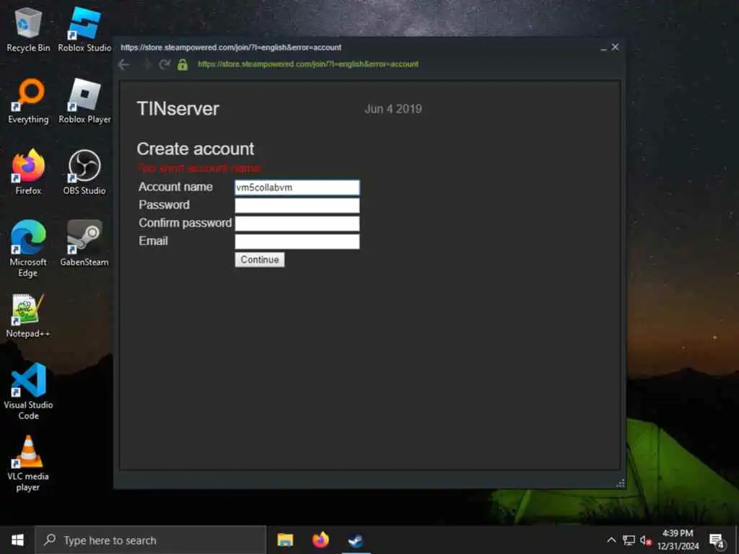Click the taskbar search box
Viewport: 739px width, 554px height.
[151, 540]
